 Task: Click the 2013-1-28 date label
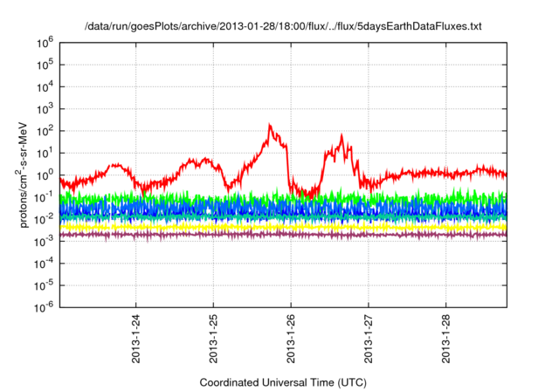(446, 339)
